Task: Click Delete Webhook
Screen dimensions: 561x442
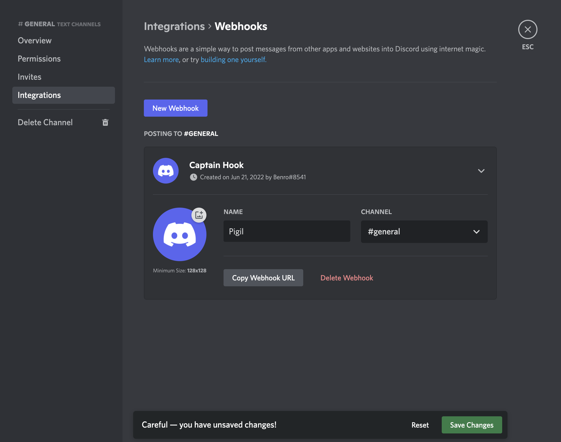Action: click(347, 278)
